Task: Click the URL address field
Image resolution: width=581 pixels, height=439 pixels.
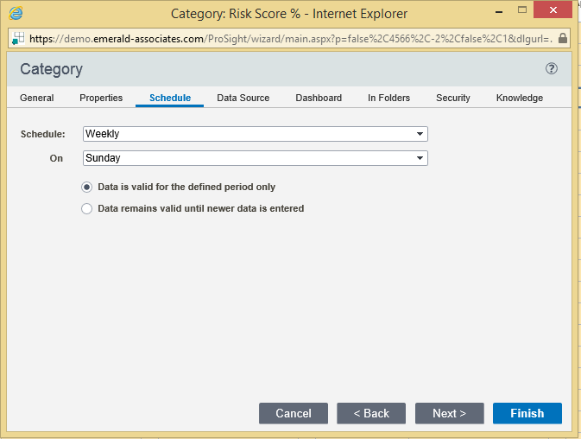Action: pos(291,39)
